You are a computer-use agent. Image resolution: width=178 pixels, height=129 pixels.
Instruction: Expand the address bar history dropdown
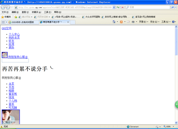coord(114,7)
